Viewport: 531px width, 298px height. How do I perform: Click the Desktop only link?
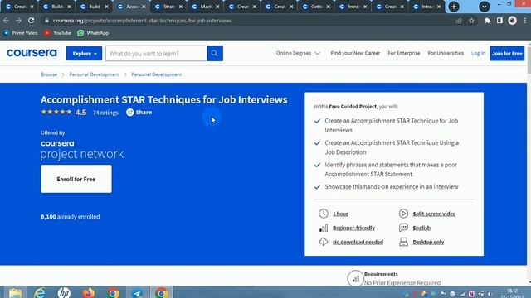(x=428, y=242)
